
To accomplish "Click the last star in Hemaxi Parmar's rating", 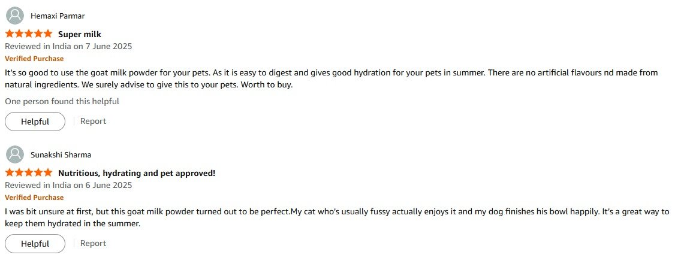I will tap(48, 34).
